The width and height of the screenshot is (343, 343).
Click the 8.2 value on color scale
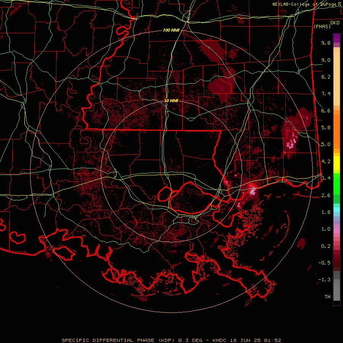tap(326, 77)
